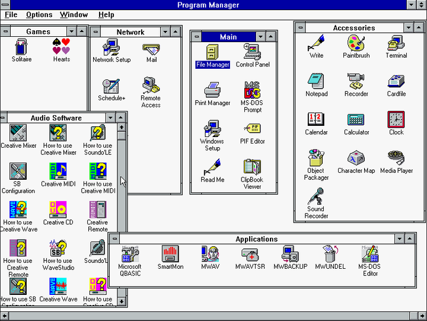
Task: Open the Window menu
Action: point(74,15)
